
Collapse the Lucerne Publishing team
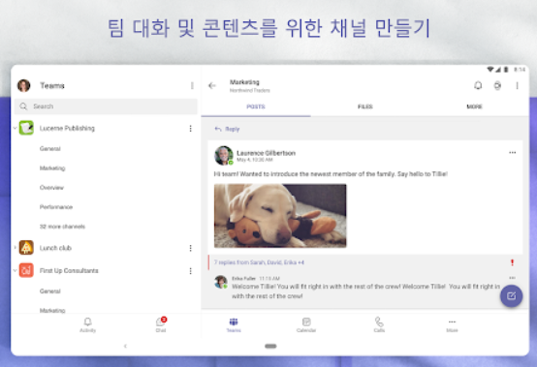coord(16,128)
